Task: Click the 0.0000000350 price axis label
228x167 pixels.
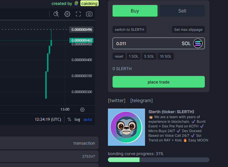Action: [82, 76]
